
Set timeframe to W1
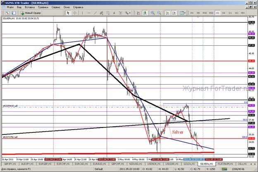tap(236, 13)
